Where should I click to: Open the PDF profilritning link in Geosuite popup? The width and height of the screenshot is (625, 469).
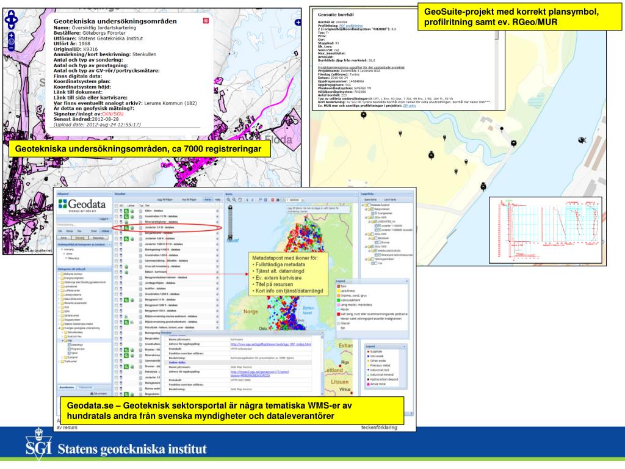(x=351, y=26)
